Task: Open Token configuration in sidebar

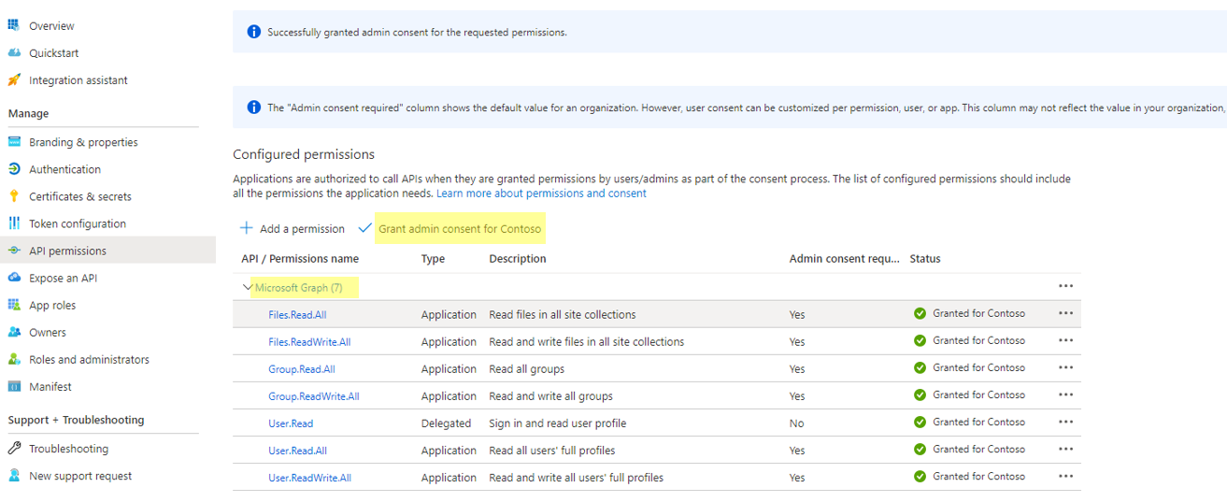Action: click(78, 223)
